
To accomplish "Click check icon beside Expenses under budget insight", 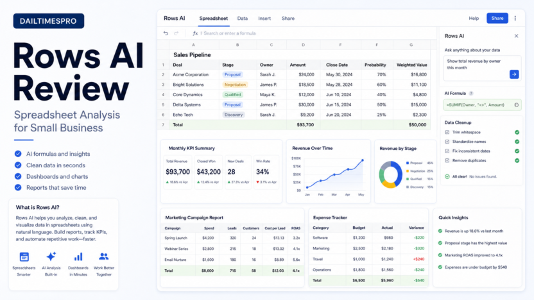I will pyautogui.click(x=440, y=267).
